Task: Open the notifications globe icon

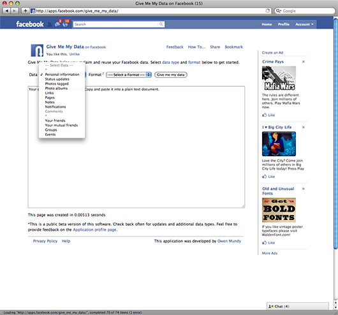Action: point(65,24)
